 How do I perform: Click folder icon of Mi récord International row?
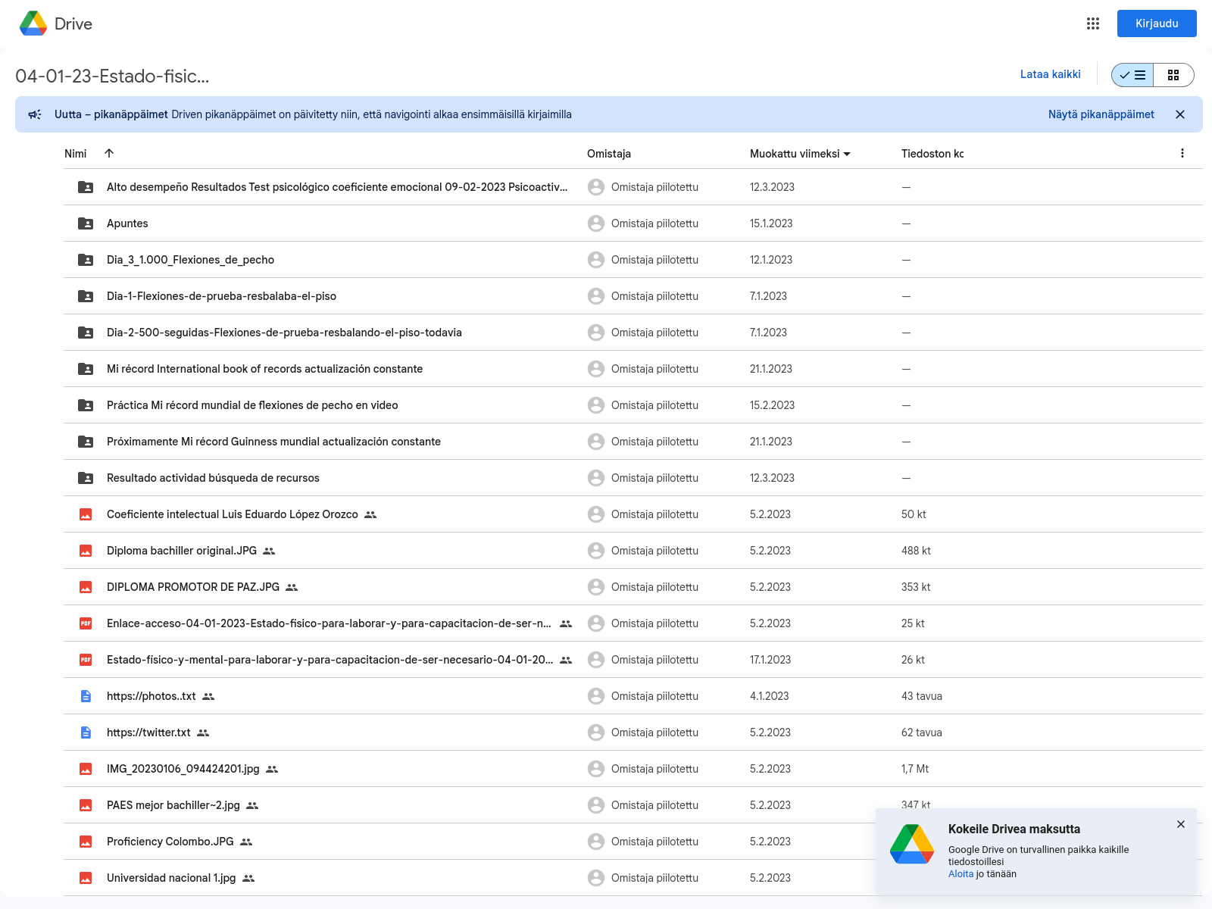[86, 369]
